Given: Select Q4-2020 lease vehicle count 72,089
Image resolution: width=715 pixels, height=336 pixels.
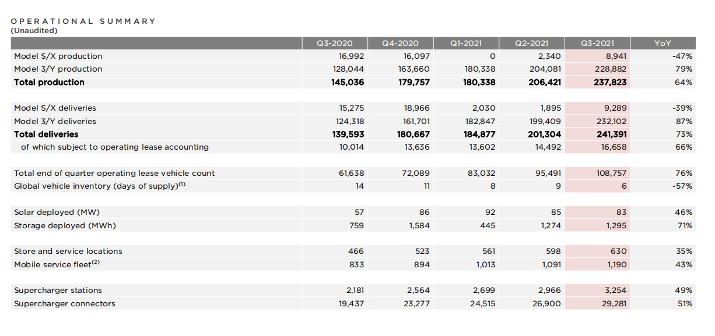Looking at the screenshot, I should tap(417, 173).
